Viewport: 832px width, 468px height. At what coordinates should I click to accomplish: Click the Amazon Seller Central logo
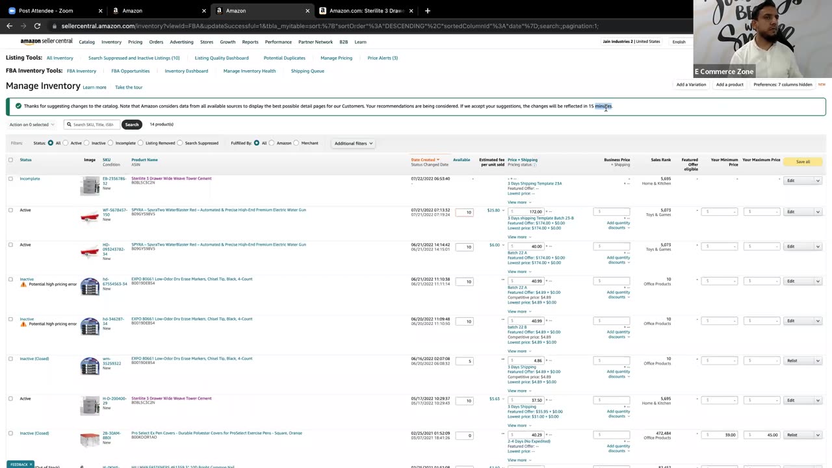tap(46, 42)
